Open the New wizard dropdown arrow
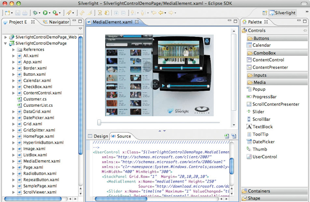Image resolution: width=310 pixels, height=202 pixels. [12, 13]
